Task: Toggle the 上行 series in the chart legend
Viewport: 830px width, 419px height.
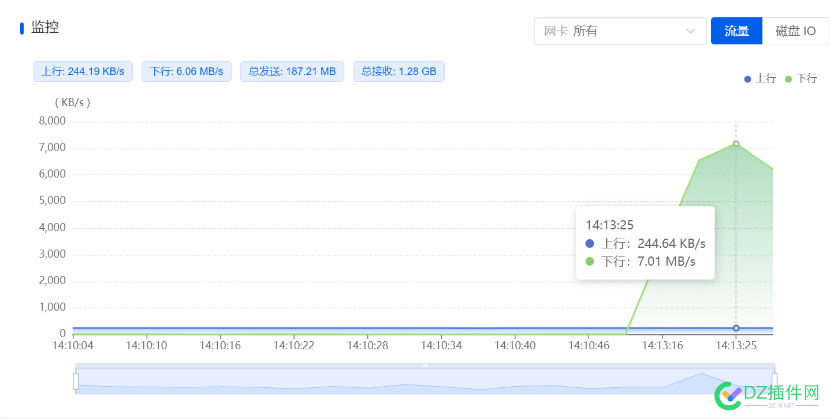Action: (760, 78)
